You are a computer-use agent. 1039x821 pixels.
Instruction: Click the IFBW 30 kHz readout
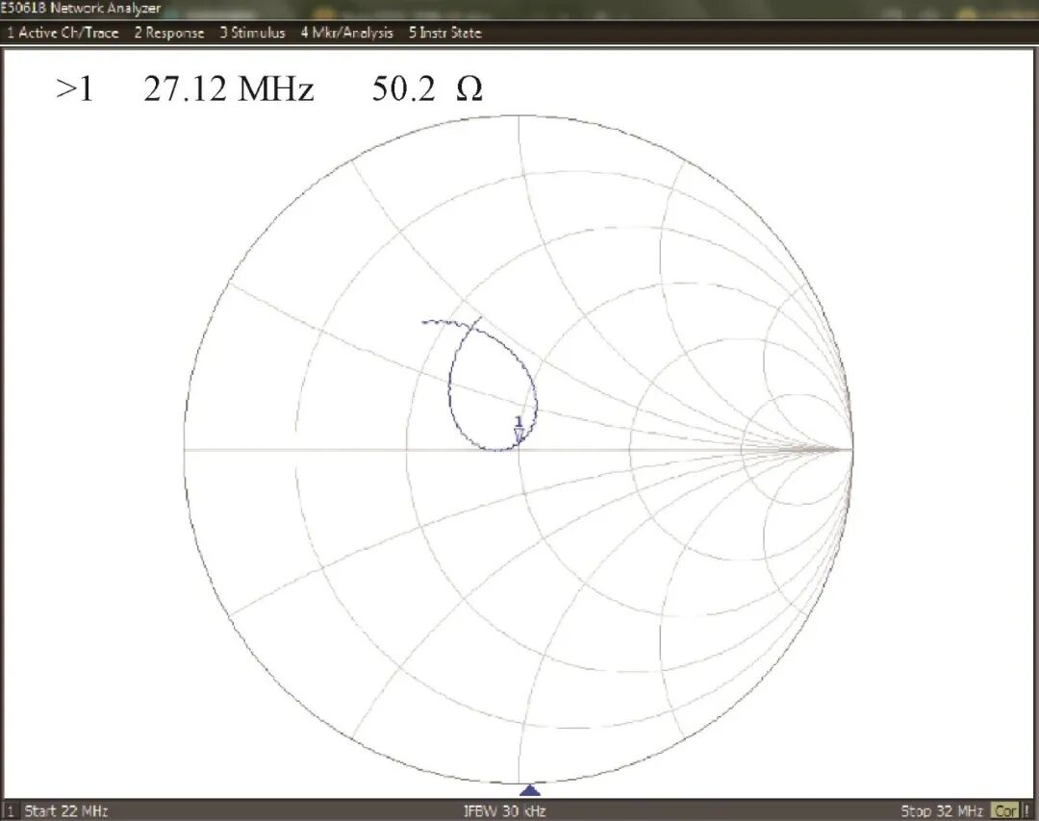(x=504, y=810)
